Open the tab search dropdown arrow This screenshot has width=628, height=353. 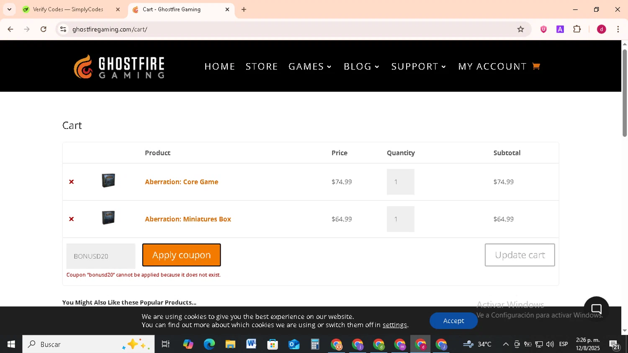click(x=9, y=9)
